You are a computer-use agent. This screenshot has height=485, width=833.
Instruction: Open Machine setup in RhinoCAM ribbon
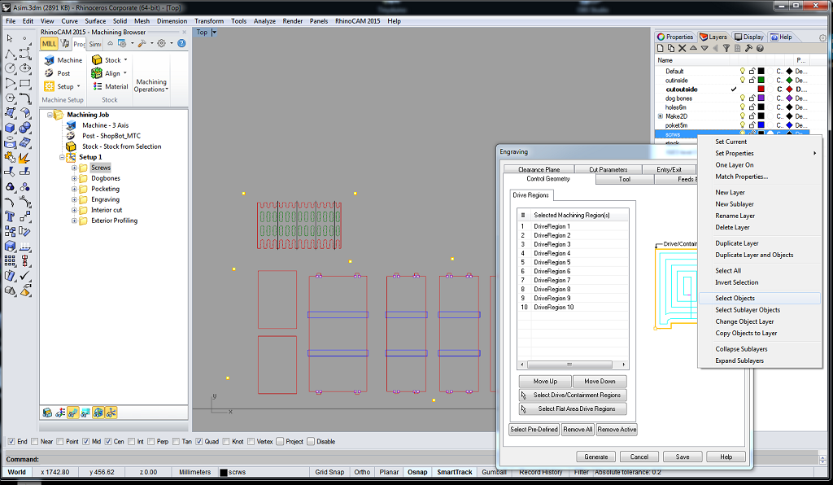pyautogui.click(x=63, y=60)
